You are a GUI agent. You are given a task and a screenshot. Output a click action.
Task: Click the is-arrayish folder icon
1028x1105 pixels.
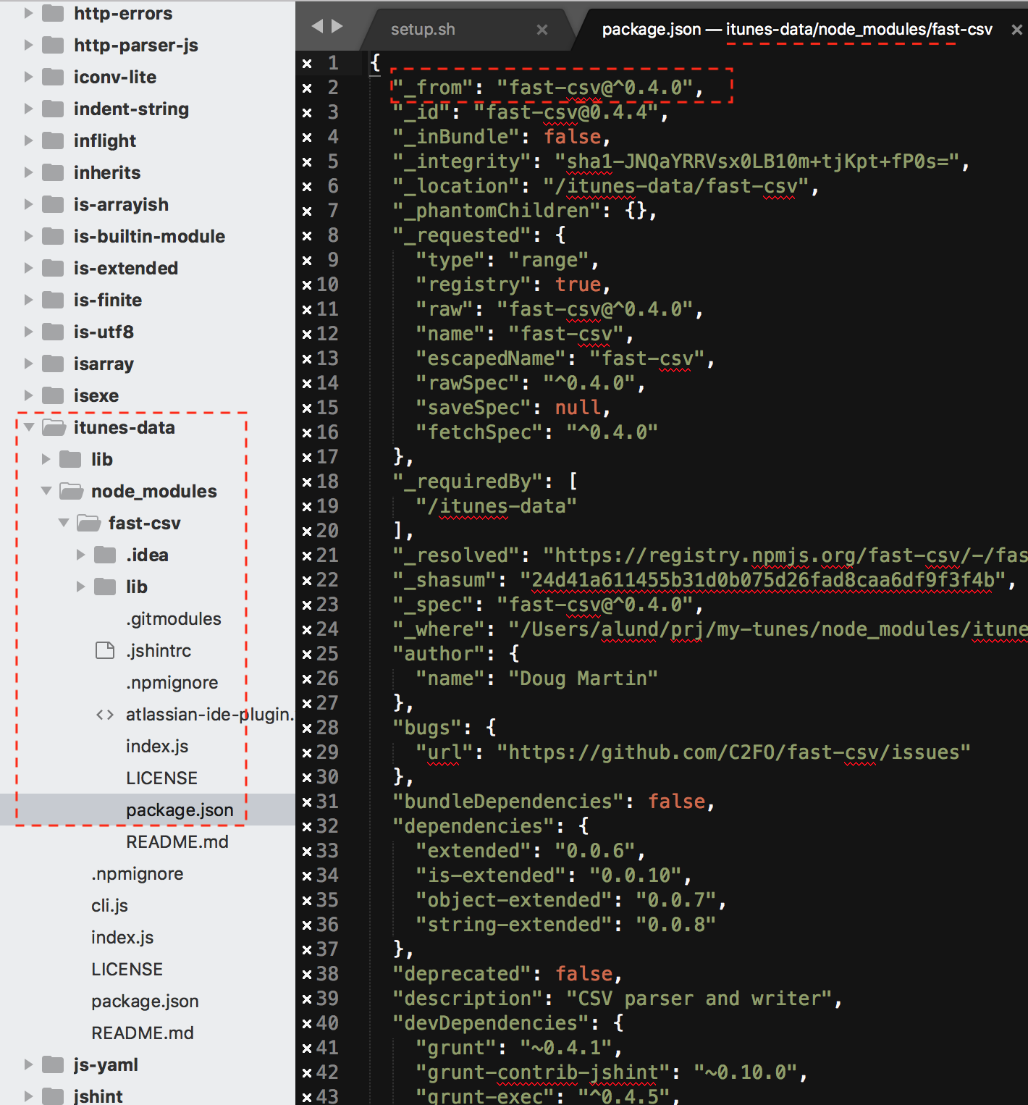(x=52, y=204)
